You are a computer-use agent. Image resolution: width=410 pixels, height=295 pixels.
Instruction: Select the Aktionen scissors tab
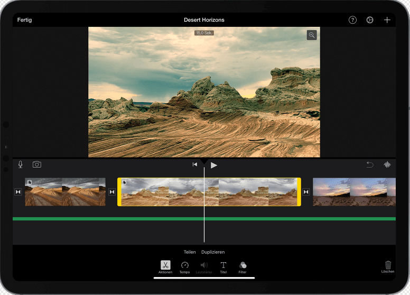pyautogui.click(x=165, y=265)
